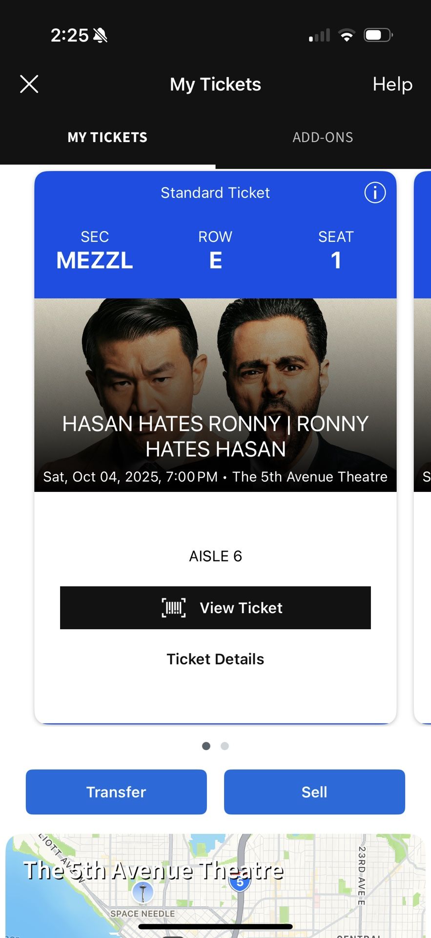This screenshot has height=938, width=431.
Task: Tap the battery icon in status bar
Action: [378, 35]
